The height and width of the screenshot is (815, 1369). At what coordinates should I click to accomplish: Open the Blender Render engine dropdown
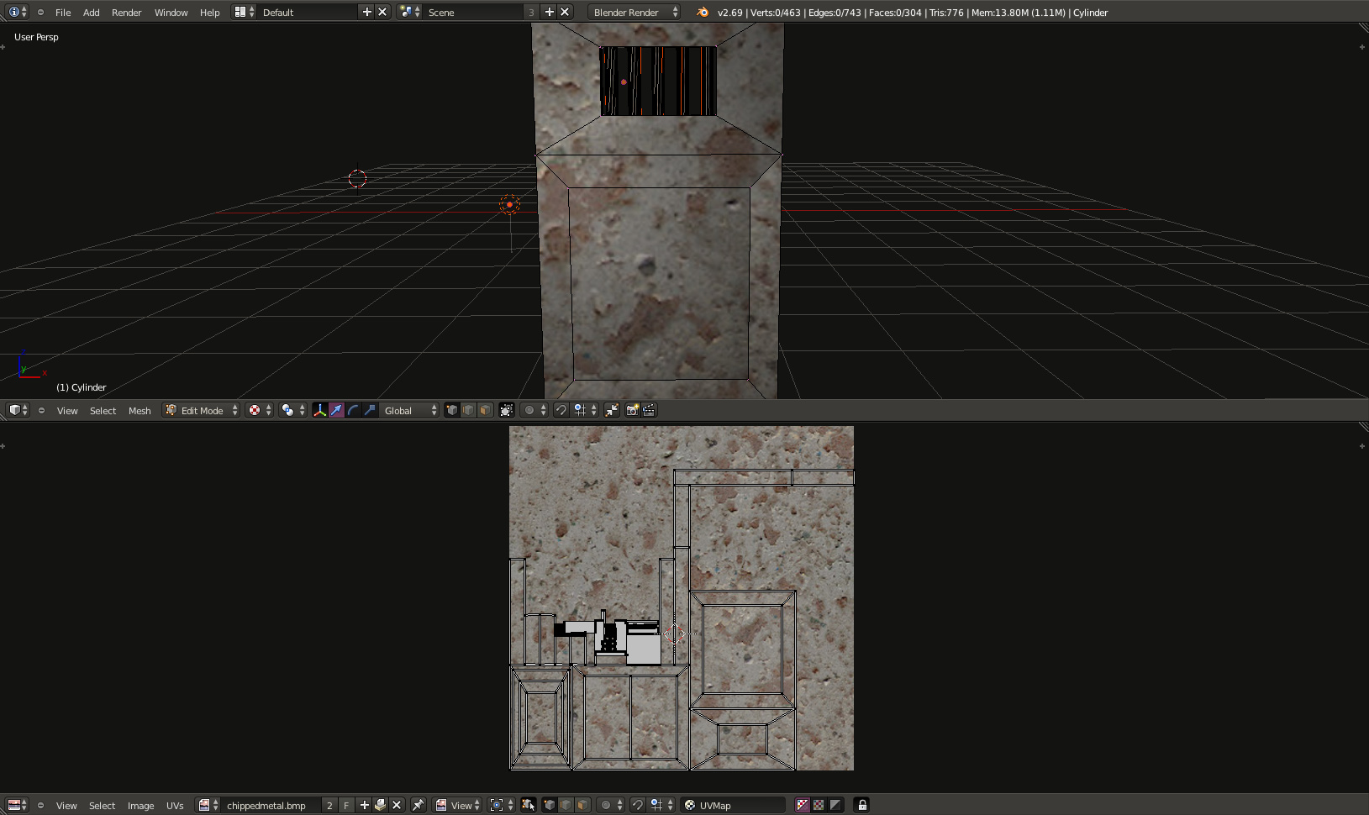(634, 12)
